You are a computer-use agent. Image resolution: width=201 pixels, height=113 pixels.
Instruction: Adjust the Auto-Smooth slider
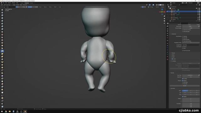[190, 26]
